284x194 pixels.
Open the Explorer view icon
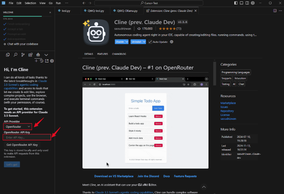(8, 55)
